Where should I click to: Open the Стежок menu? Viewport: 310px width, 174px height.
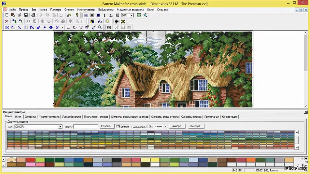69,10
